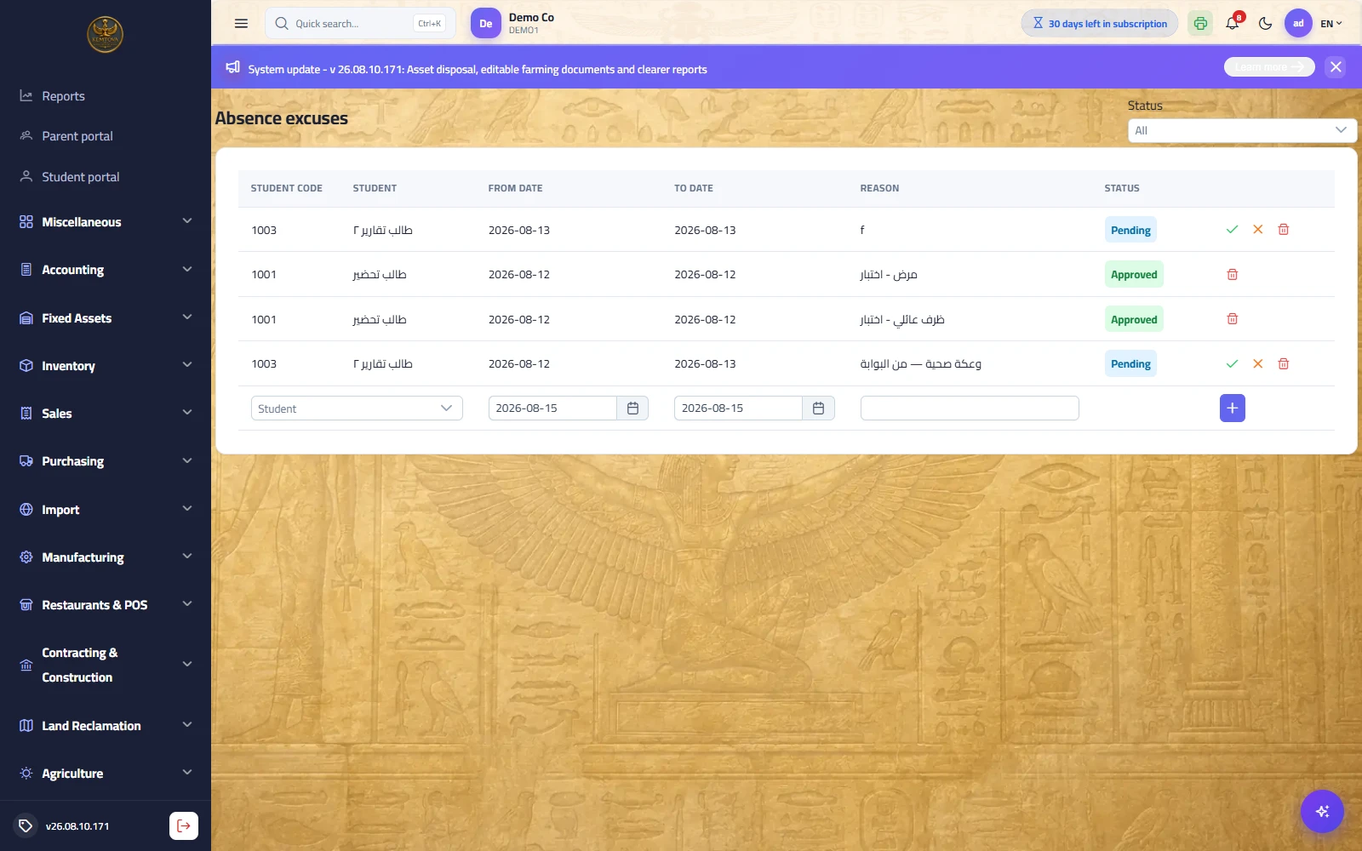Click the TO DATE column header
Image resolution: width=1362 pixels, height=851 pixels.
coord(694,188)
